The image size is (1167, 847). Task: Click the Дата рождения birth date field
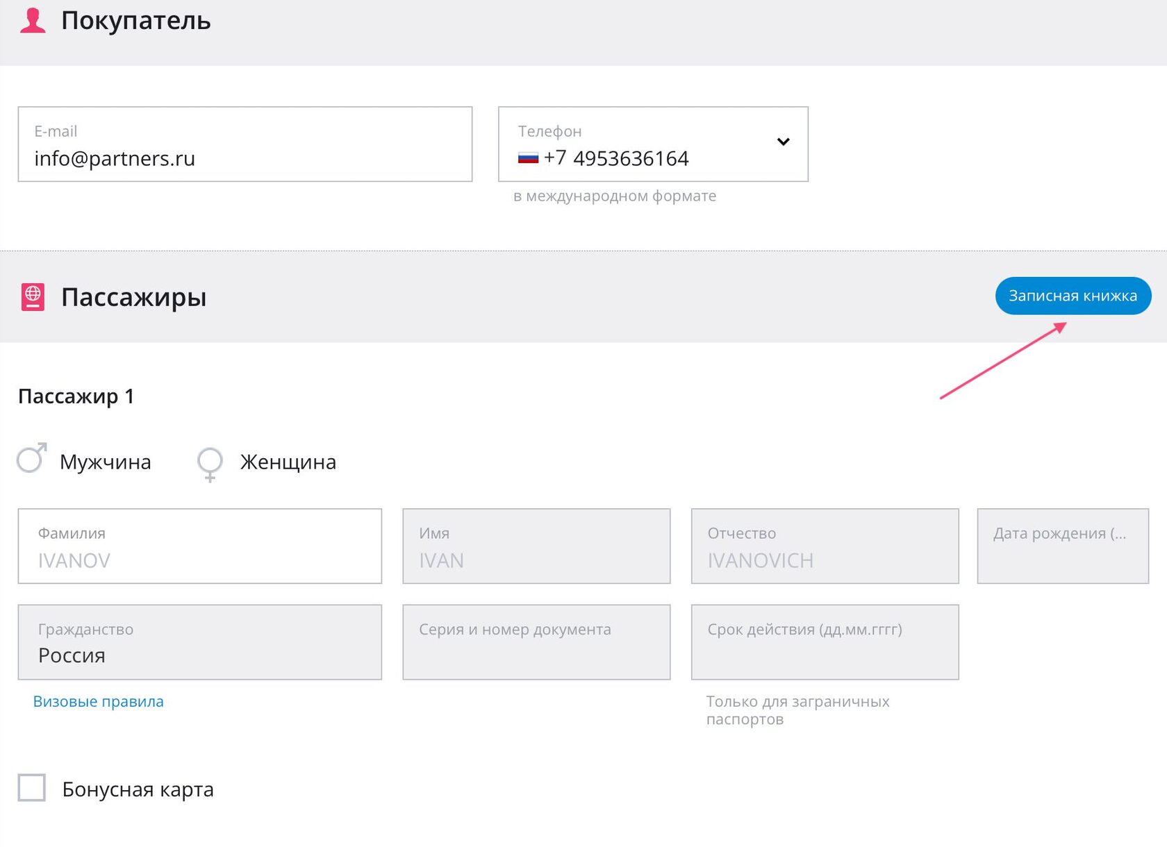pos(1062,546)
